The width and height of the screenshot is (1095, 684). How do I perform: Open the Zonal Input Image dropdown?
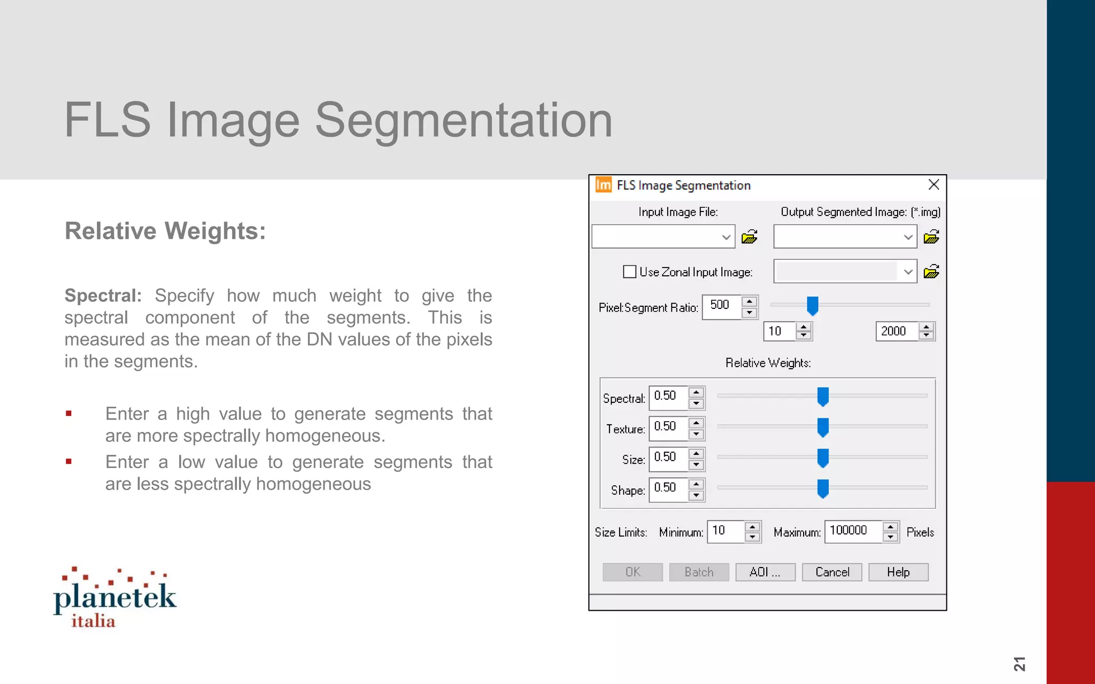pyautogui.click(x=908, y=272)
